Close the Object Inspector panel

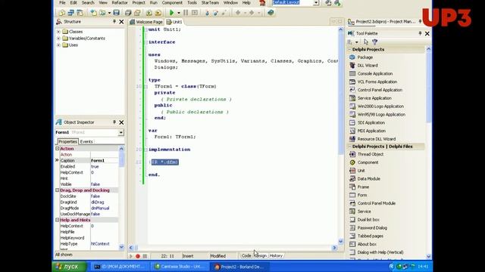tap(121, 122)
